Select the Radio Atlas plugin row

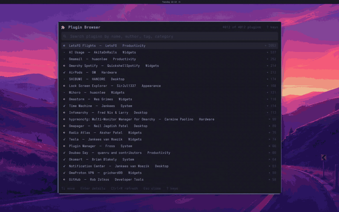[170, 133]
